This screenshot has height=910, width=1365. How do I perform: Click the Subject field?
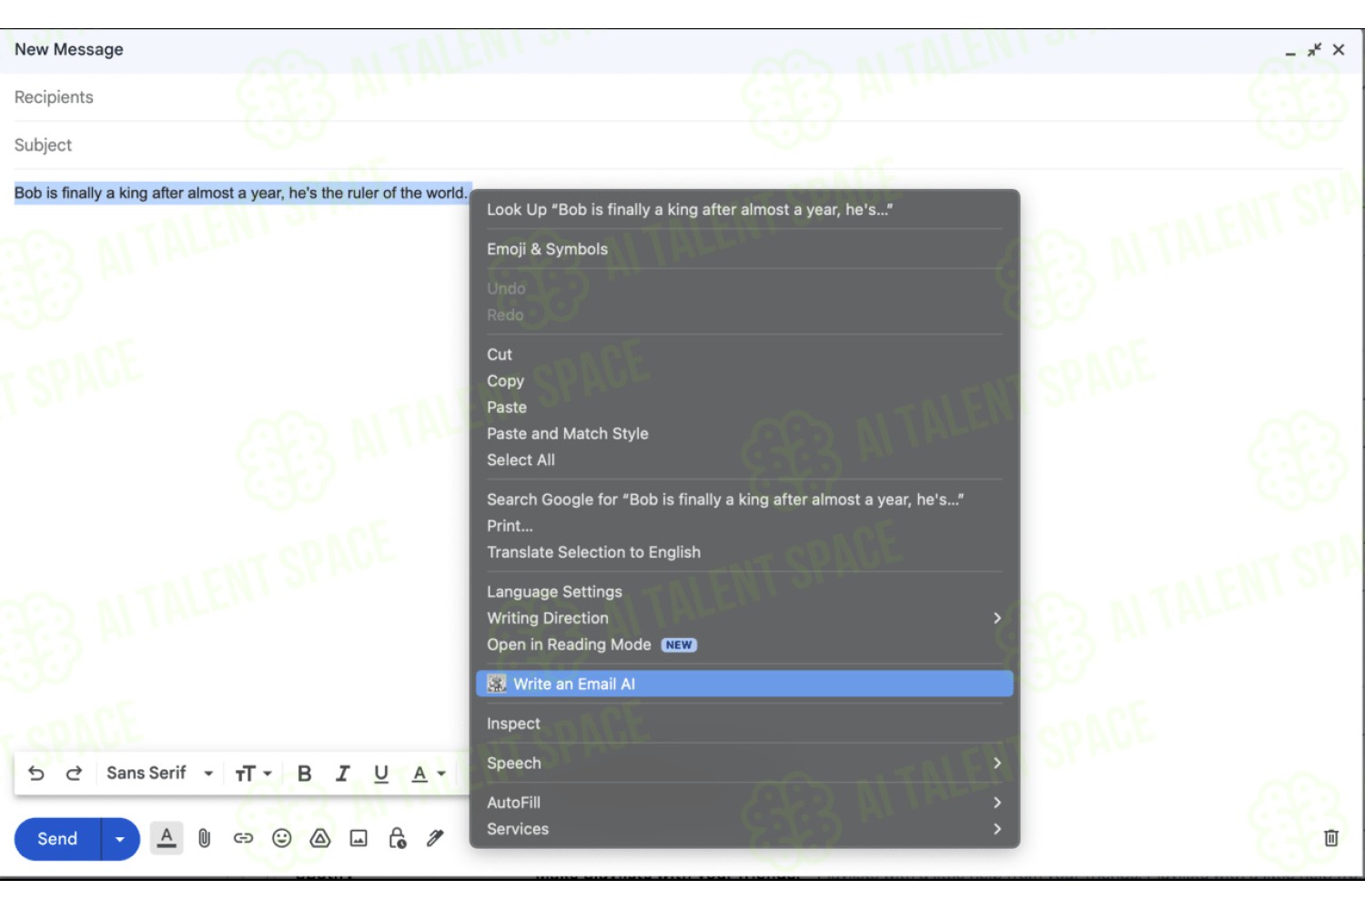pyautogui.click(x=678, y=146)
